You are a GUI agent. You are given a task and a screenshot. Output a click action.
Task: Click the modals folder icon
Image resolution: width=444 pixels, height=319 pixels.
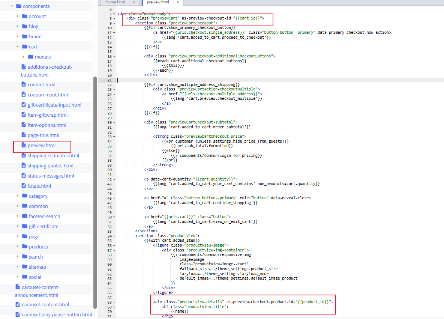(31, 57)
